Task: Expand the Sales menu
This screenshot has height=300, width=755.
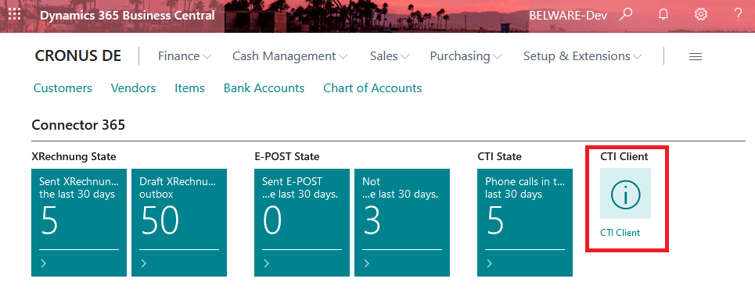Action: pos(389,56)
